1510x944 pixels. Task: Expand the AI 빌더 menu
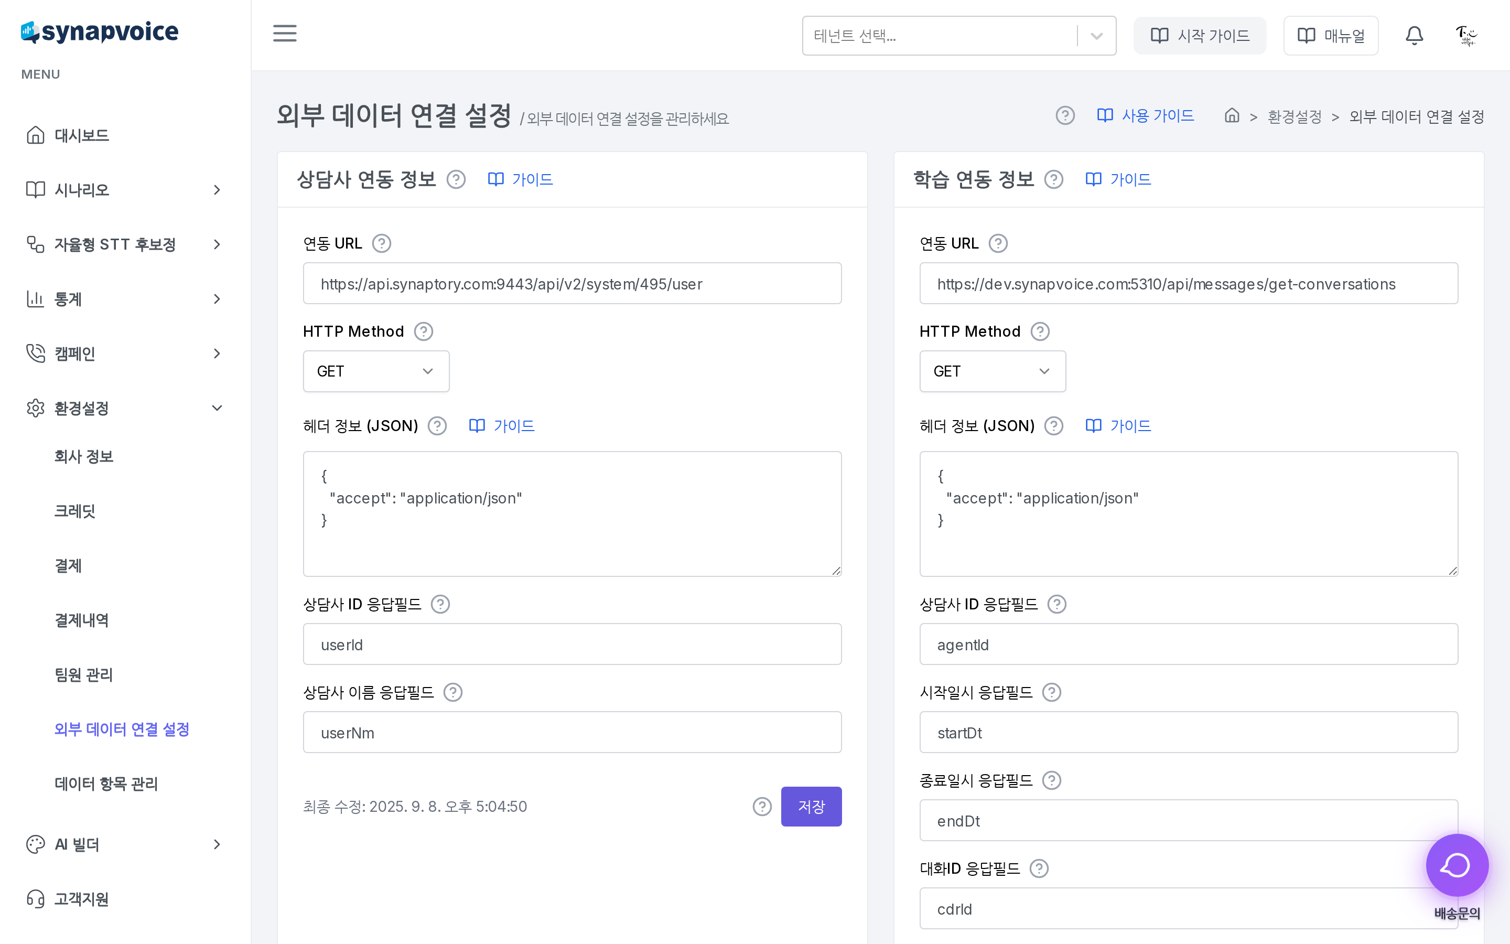(x=125, y=845)
